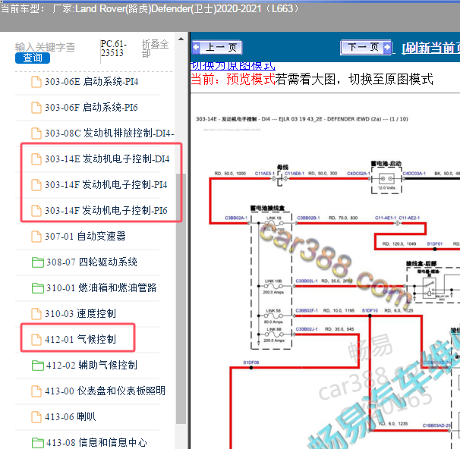Image resolution: width=460 pixels, height=449 pixels.
Task: Click file icon beside 303-06E
Action: (x=36, y=82)
